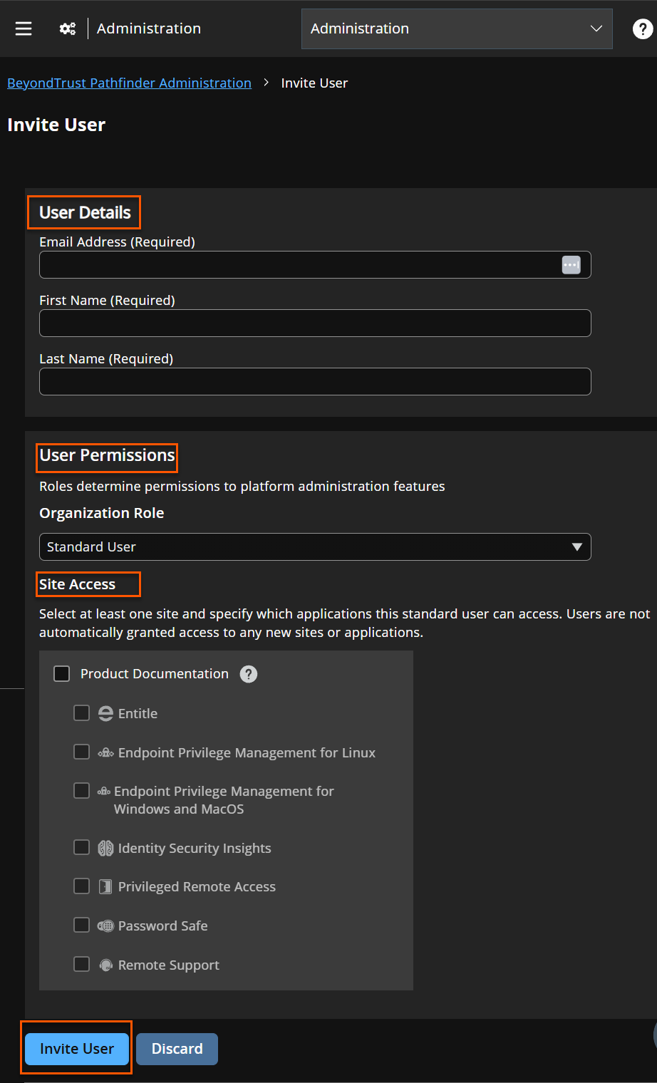The height and width of the screenshot is (1083, 657).
Task: Check the Privileged Remote Access checkbox
Action: pyautogui.click(x=82, y=886)
